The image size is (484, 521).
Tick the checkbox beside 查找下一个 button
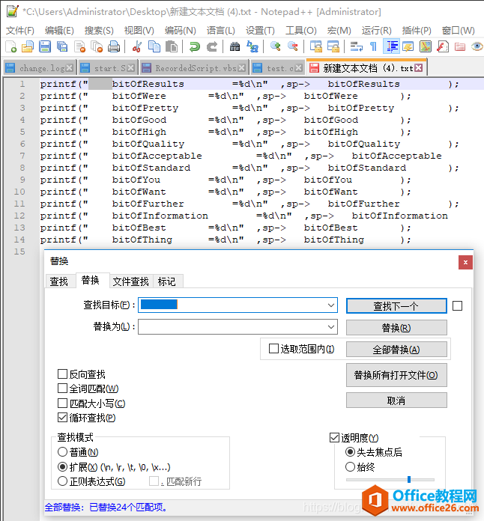[x=457, y=305]
